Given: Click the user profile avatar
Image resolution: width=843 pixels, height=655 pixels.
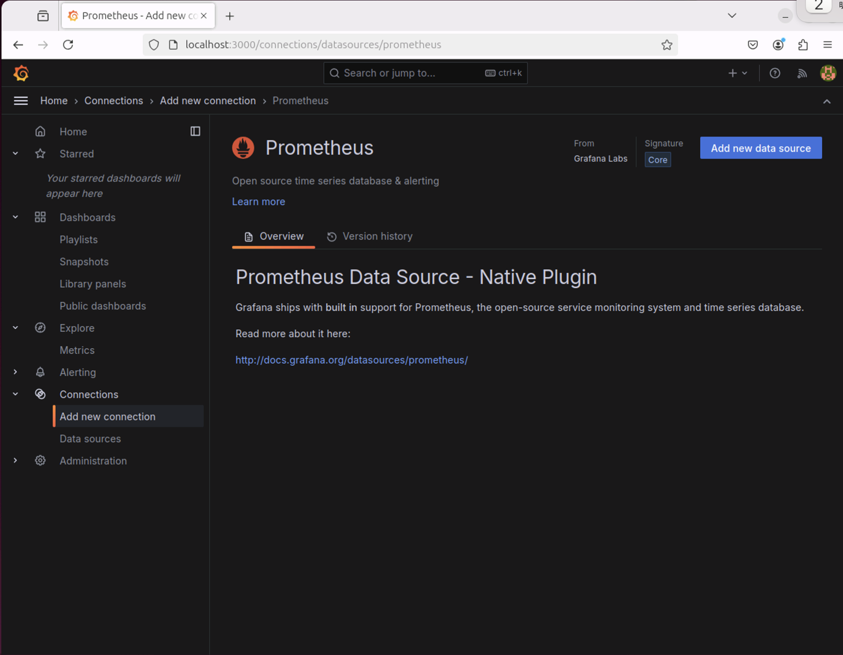Looking at the screenshot, I should click(827, 73).
